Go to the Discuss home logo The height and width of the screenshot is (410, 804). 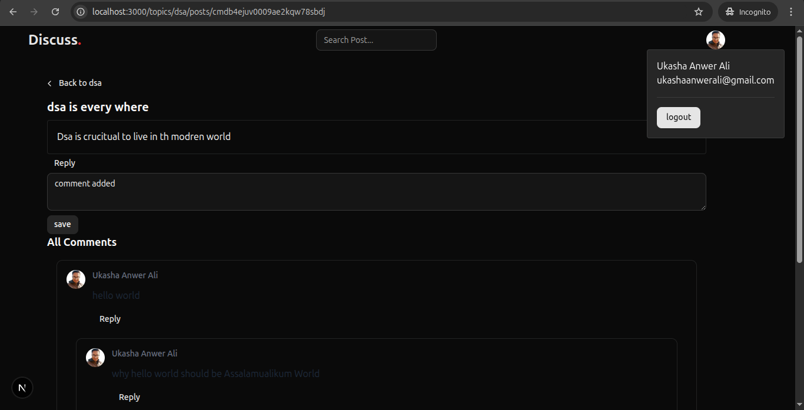pyautogui.click(x=55, y=40)
